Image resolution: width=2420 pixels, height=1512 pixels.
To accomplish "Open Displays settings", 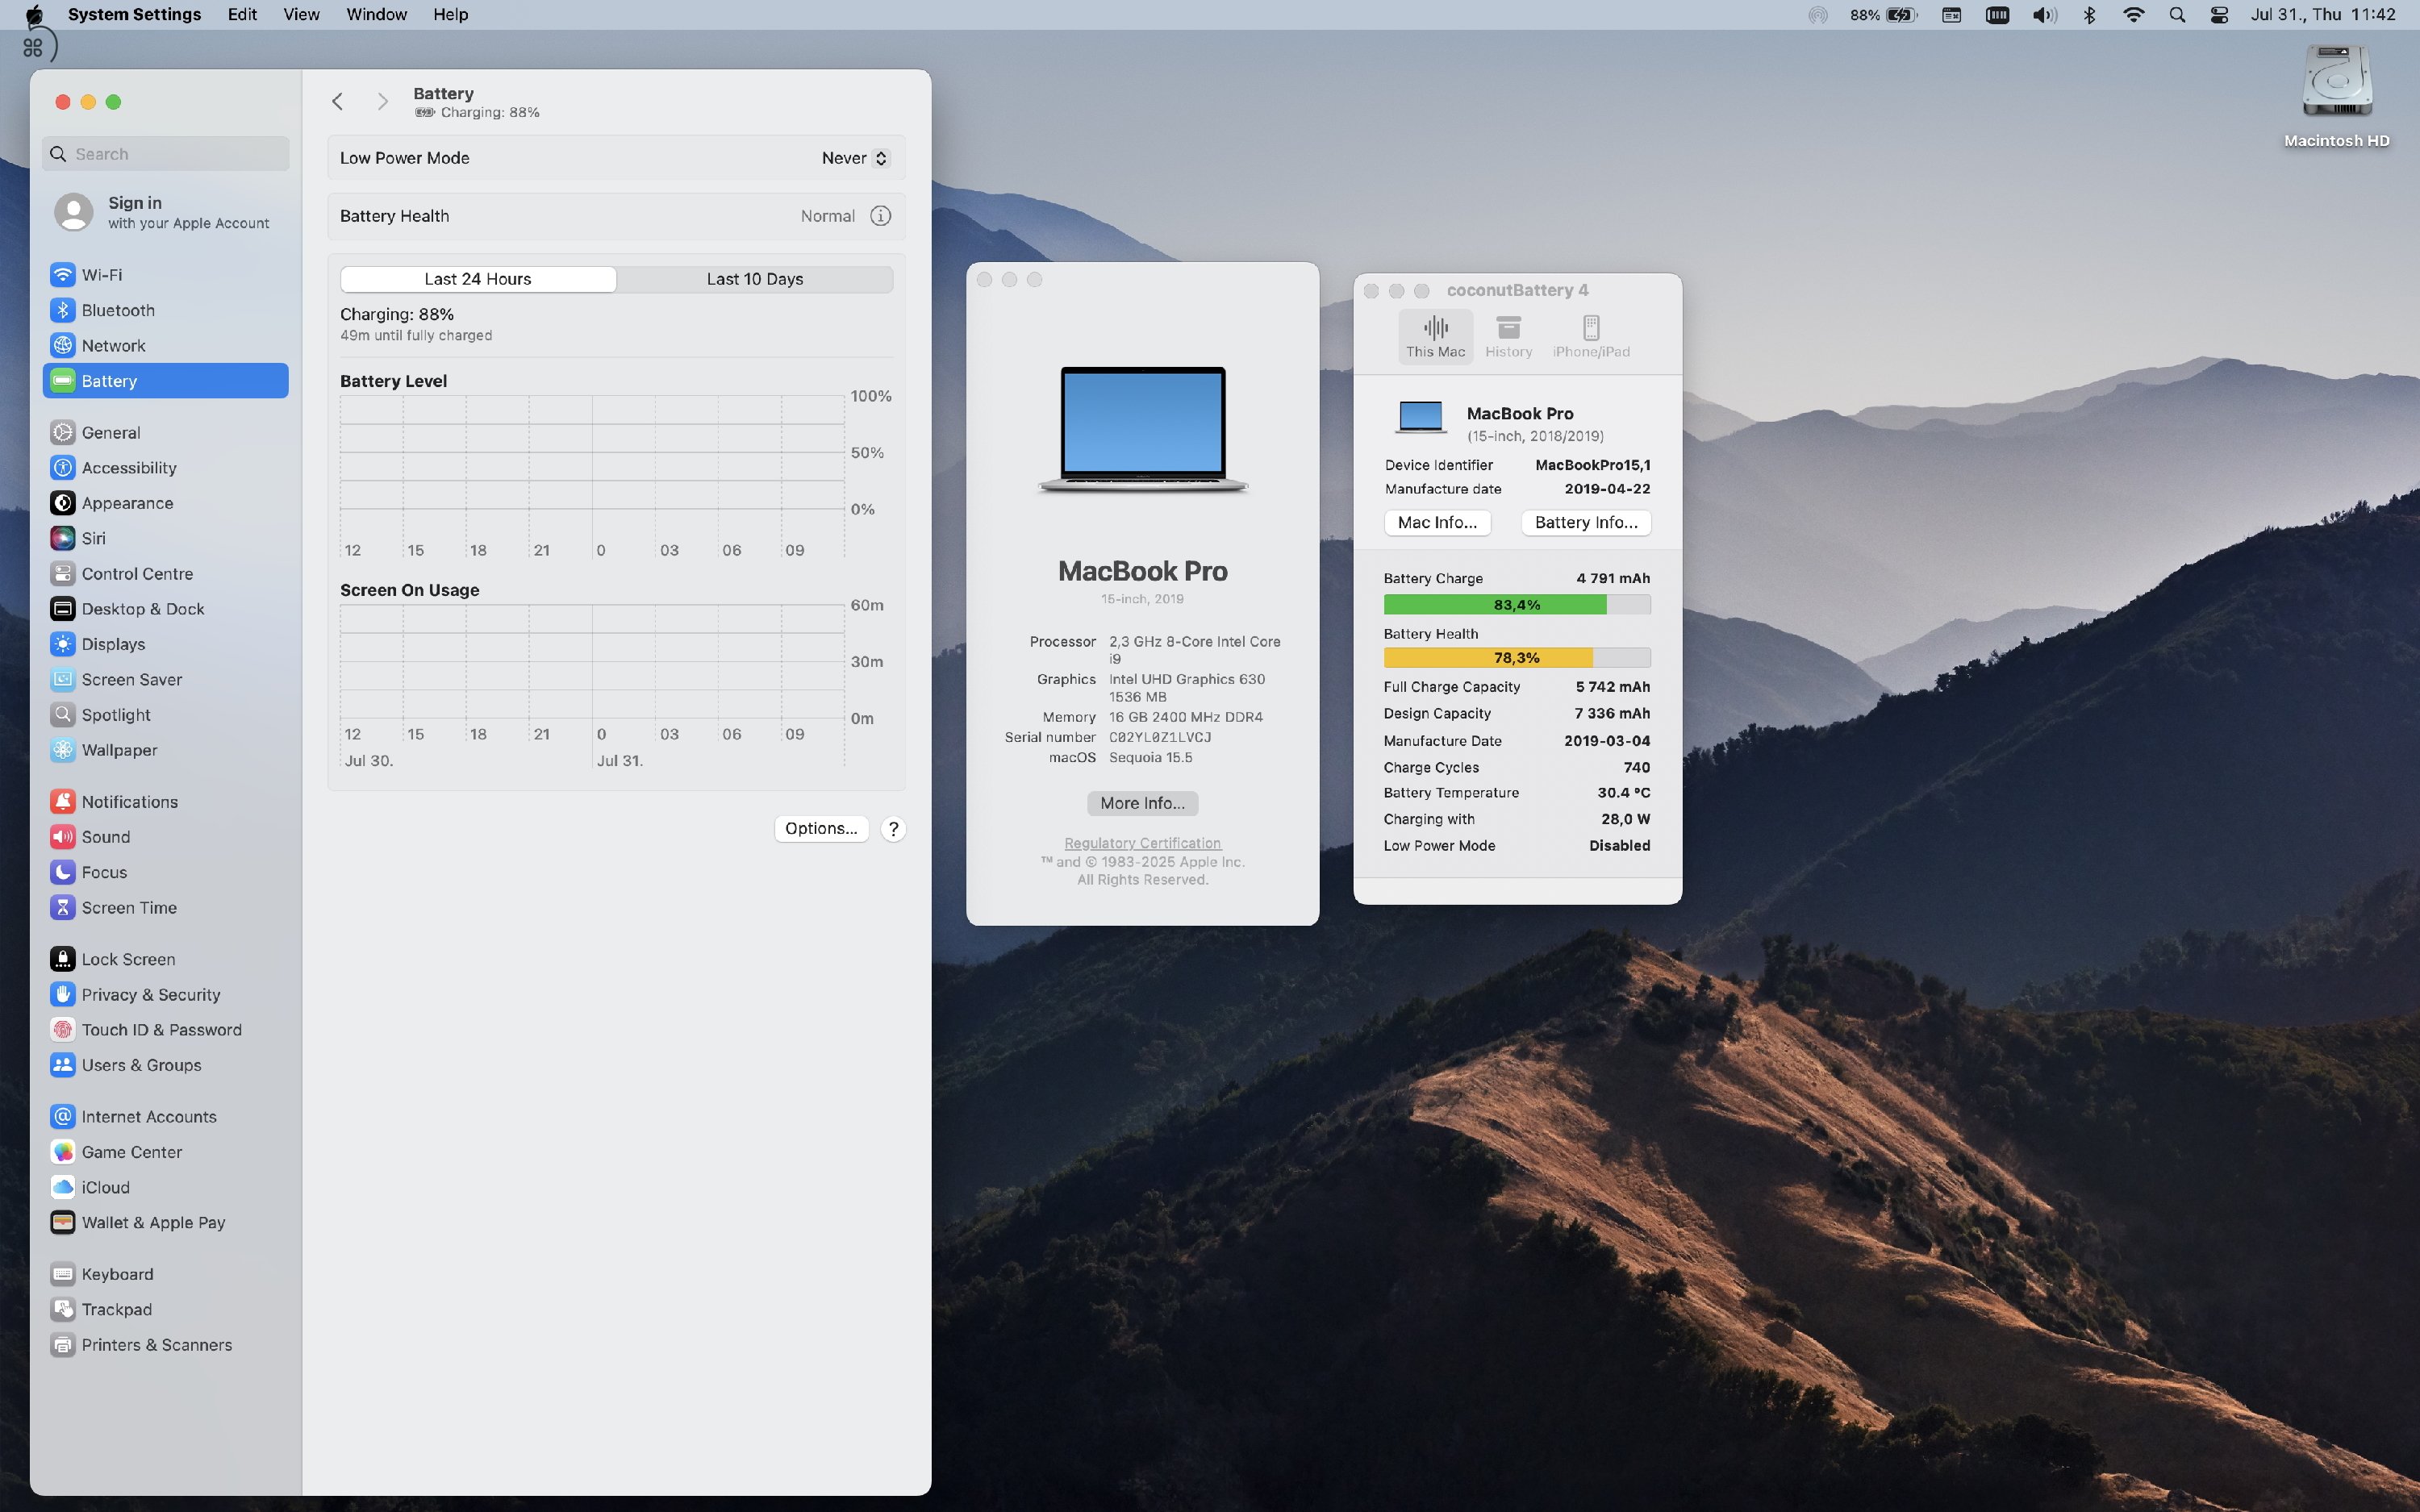I will coord(165,644).
